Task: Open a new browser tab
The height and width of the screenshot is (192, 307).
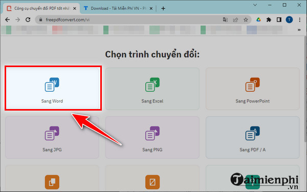Action: click(x=163, y=8)
